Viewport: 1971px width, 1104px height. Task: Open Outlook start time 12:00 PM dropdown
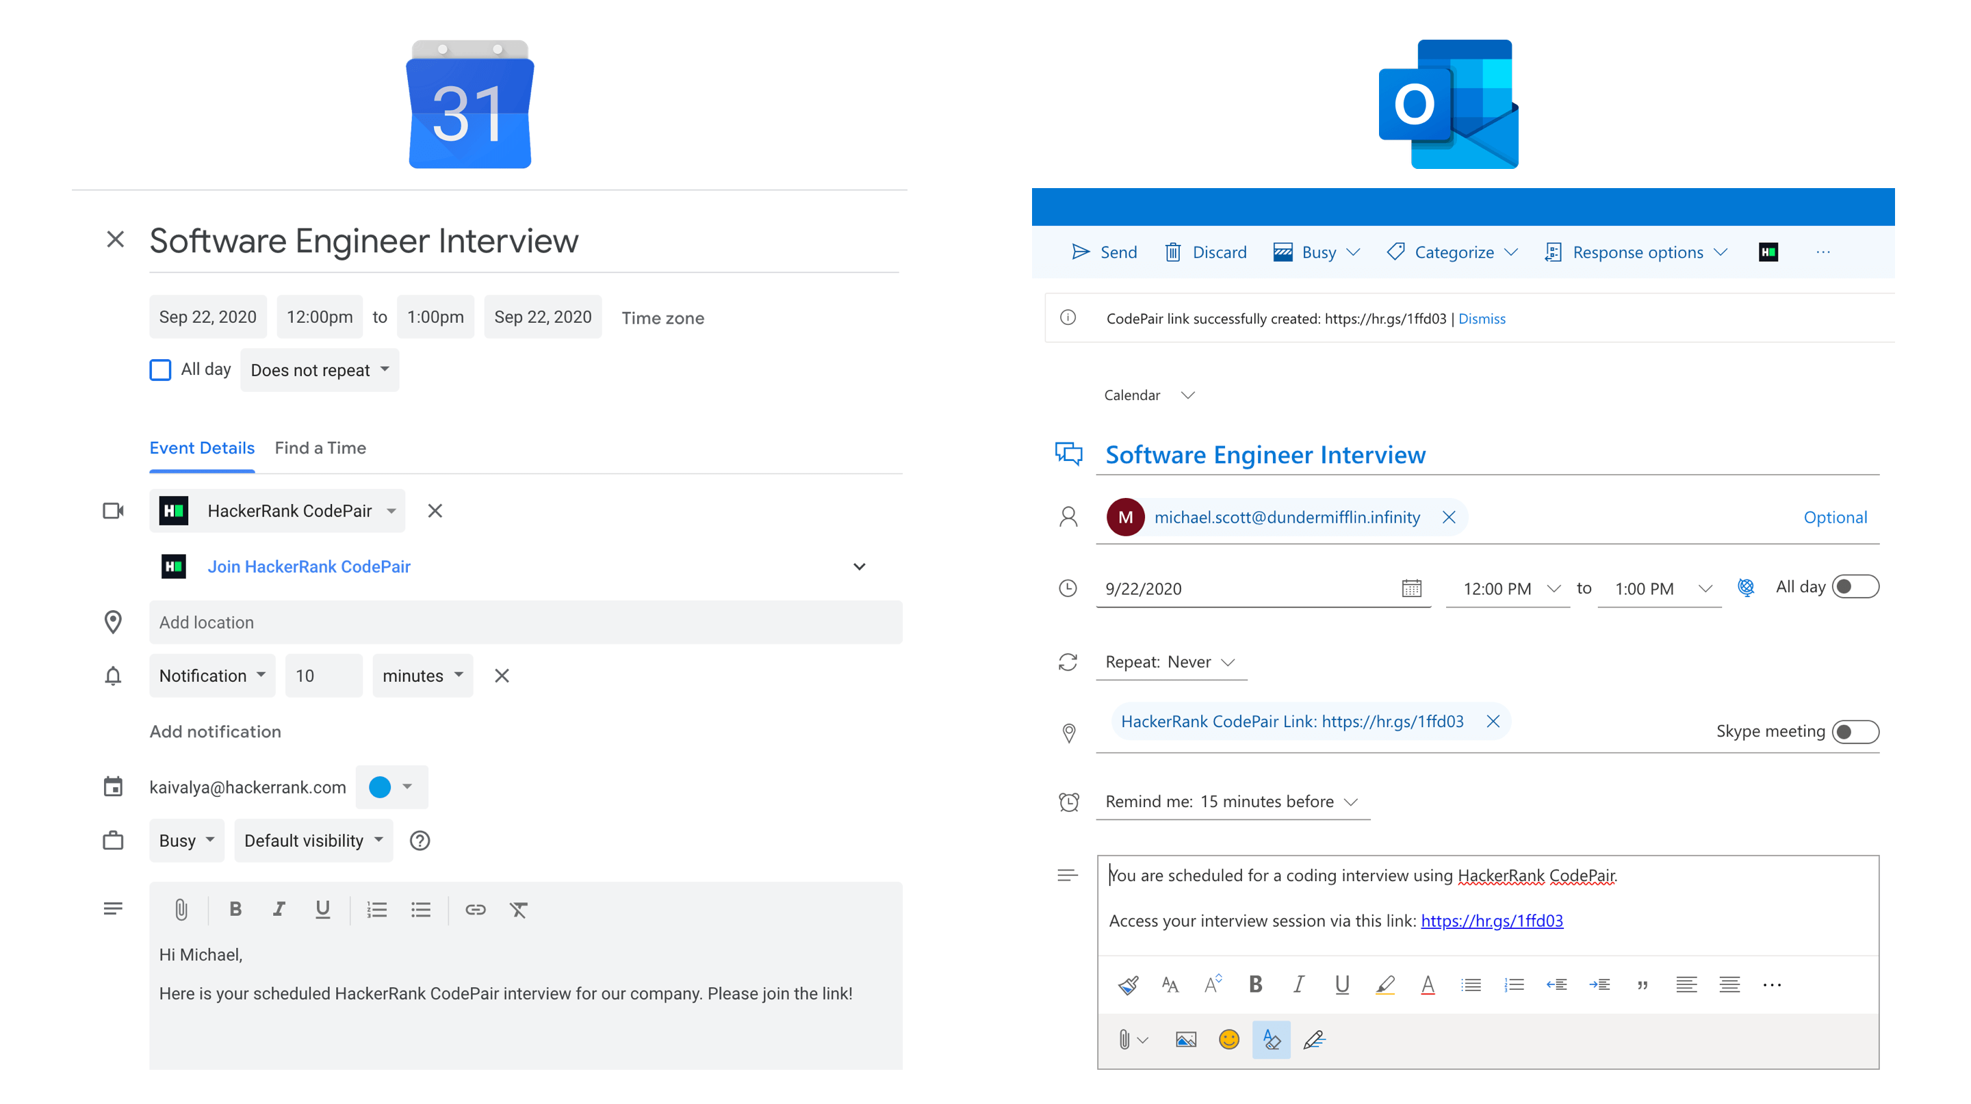point(1507,589)
